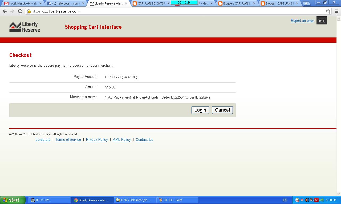Open the 001:13:24 taskbar item
Screen dimensions: 341x204
point(49,200)
